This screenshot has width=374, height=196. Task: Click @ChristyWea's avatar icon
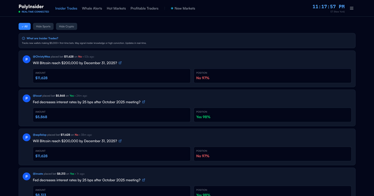tap(26, 59)
